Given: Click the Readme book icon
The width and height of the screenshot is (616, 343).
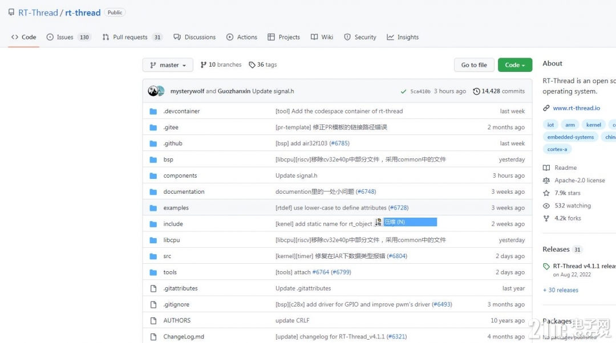Looking at the screenshot, I should pos(546,168).
